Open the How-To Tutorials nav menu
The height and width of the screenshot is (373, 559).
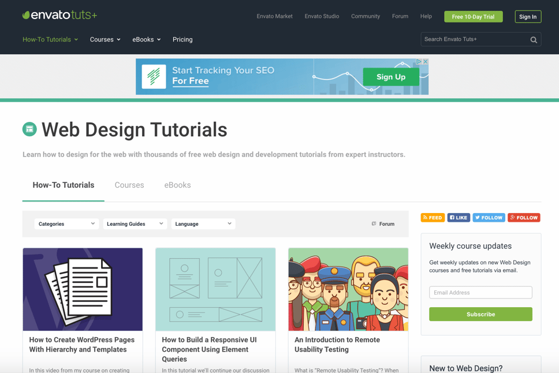(50, 40)
